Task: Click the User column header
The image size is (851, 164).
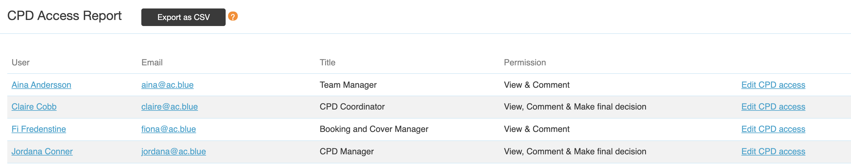Action: (x=21, y=63)
